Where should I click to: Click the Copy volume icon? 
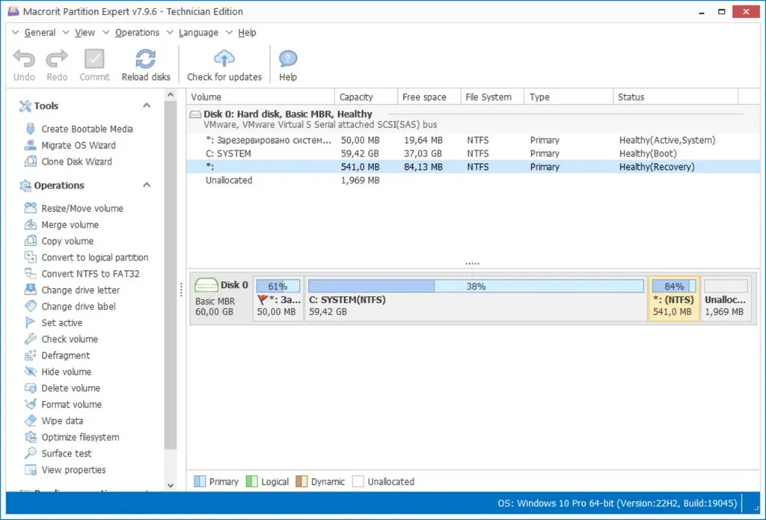pos(30,241)
